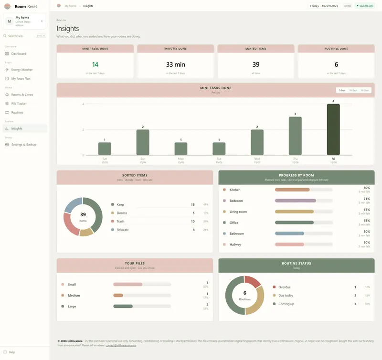Click the Search help field
The height and width of the screenshot is (360, 382).
pos(25,36)
